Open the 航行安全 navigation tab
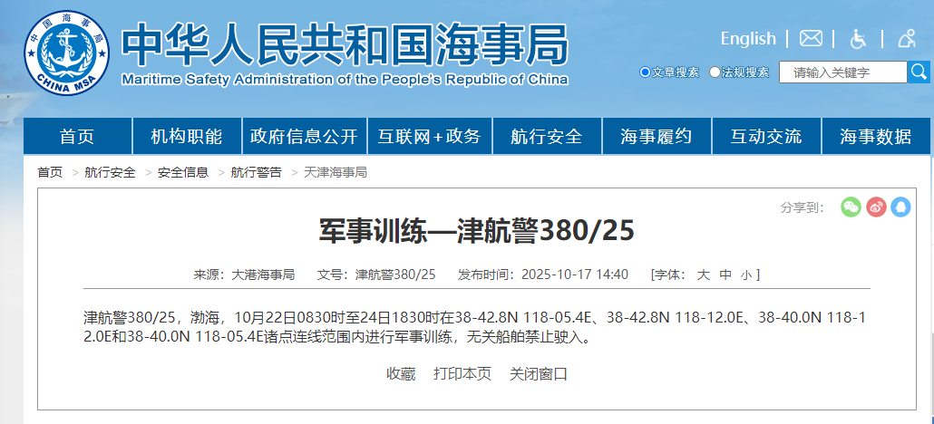934x424 pixels. (x=547, y=137)
